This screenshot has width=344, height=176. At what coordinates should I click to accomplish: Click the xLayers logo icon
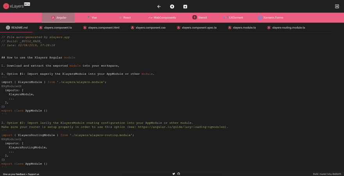pos(6,6)
